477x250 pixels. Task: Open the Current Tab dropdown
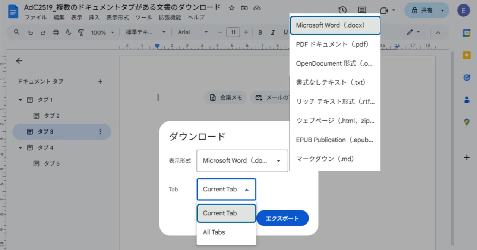click(226, 189)
